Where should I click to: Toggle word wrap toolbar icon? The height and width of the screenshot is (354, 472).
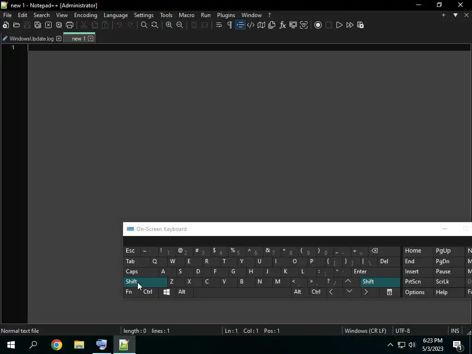(x=219, y=25)
